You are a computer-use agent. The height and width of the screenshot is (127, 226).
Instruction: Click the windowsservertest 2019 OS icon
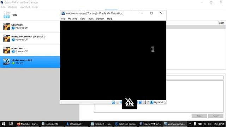tap(6, 62)
